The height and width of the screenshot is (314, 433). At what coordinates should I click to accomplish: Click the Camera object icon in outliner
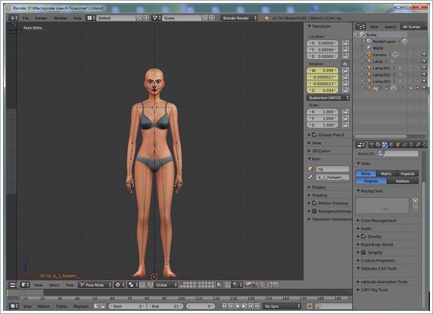[x=368, y=54]
